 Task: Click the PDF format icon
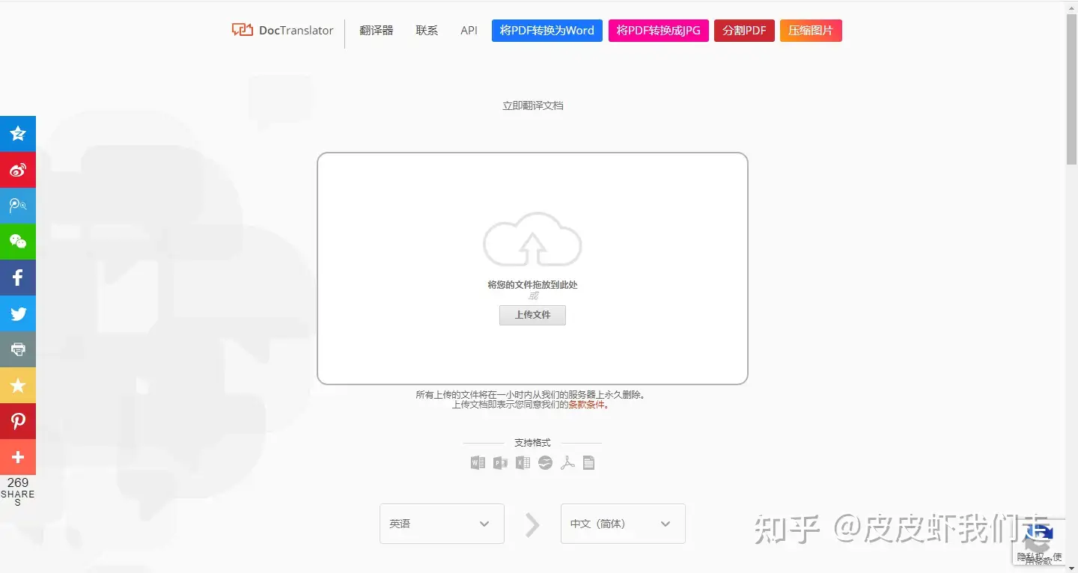(567, 462)
